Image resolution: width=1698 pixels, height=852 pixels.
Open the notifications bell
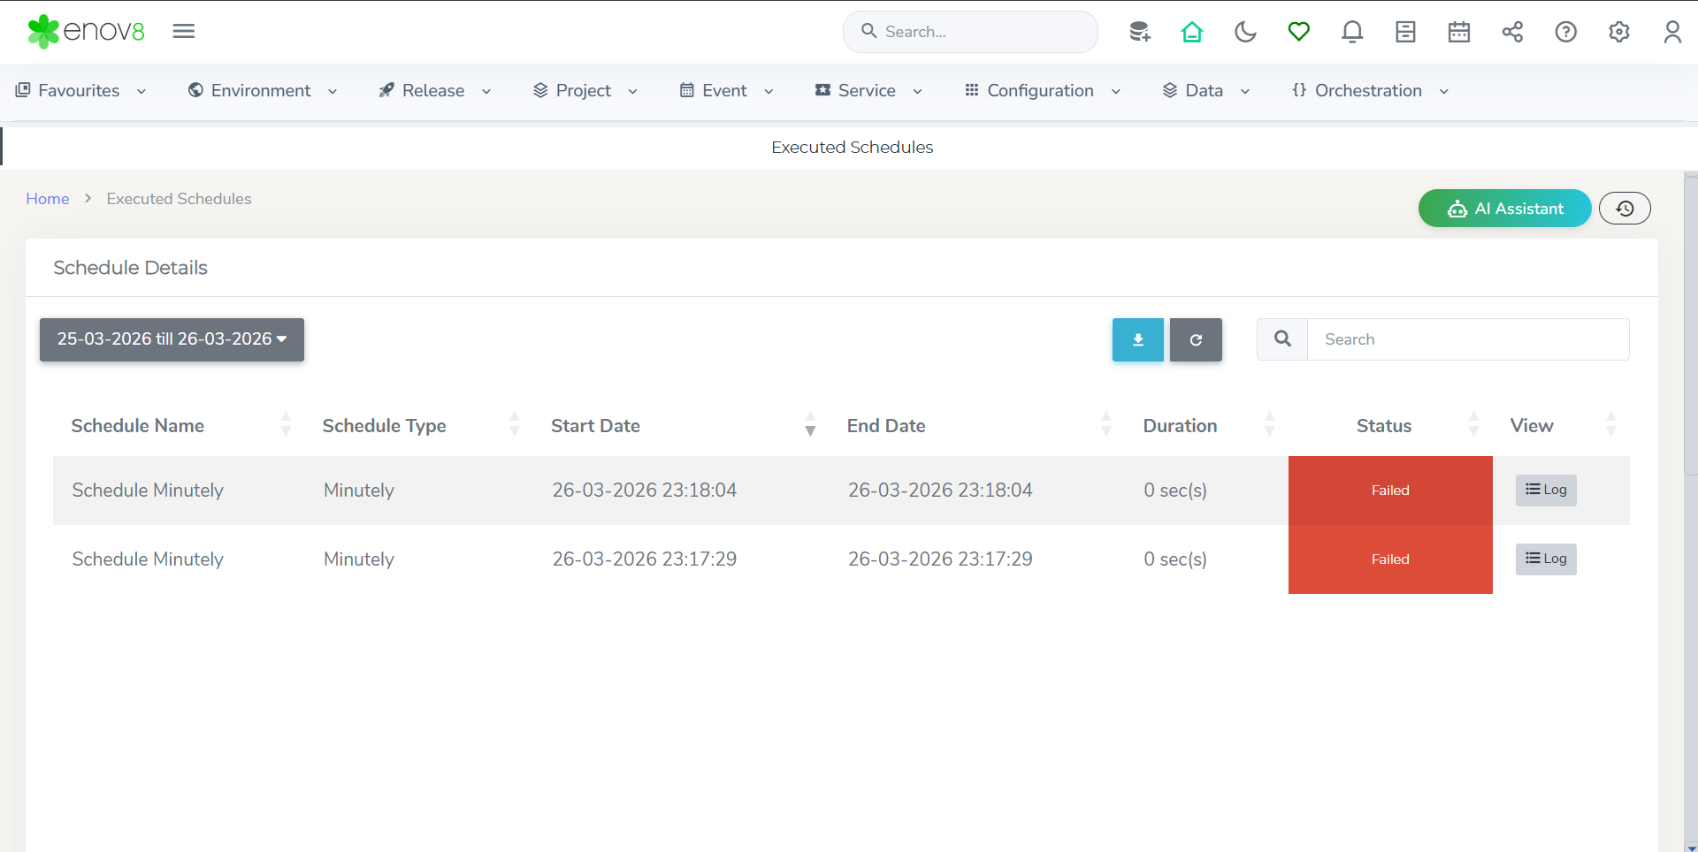pyautogui.click(x=1352, y=32)
